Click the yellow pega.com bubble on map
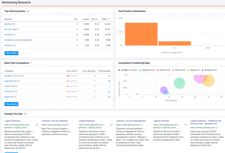 pos(209,81)
